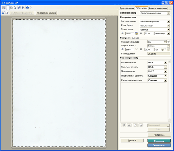174x151 pixels.
Task: Switch to the Простой режим tab
Action: tap(127, 8)
